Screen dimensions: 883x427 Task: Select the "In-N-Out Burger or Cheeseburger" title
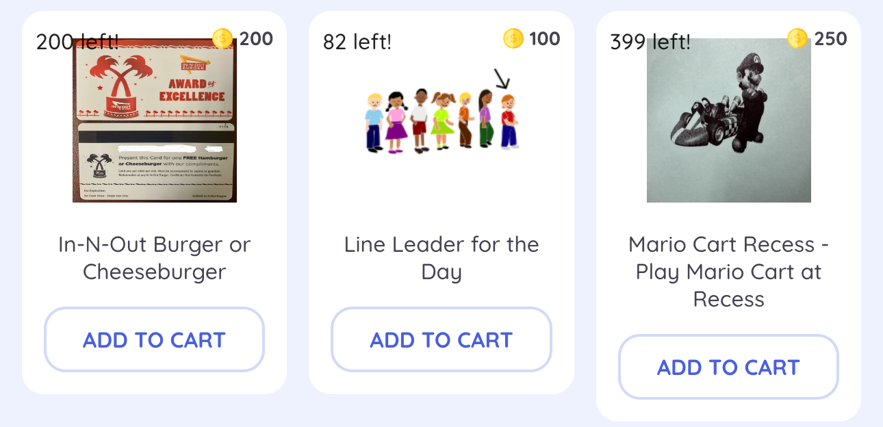(x=155, y=258)
